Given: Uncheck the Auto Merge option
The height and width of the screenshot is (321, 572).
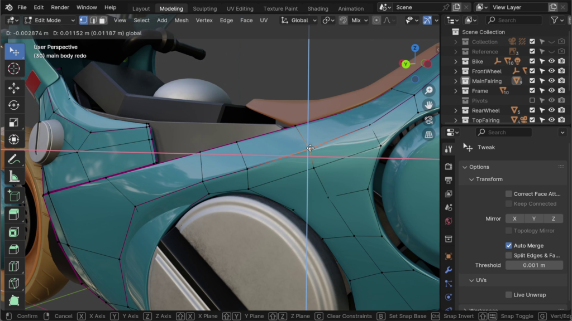Looking at the screenshot, I should coord(508,246).
